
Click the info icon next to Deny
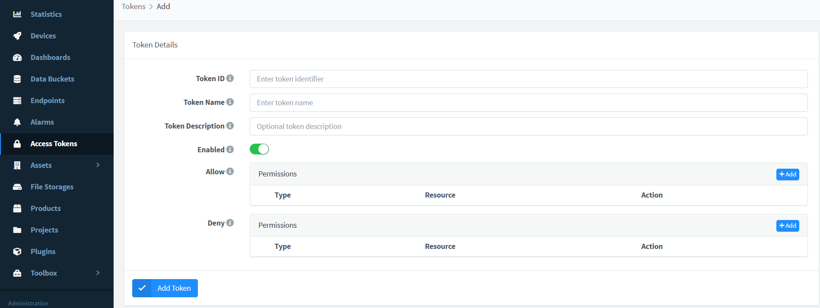230,223
